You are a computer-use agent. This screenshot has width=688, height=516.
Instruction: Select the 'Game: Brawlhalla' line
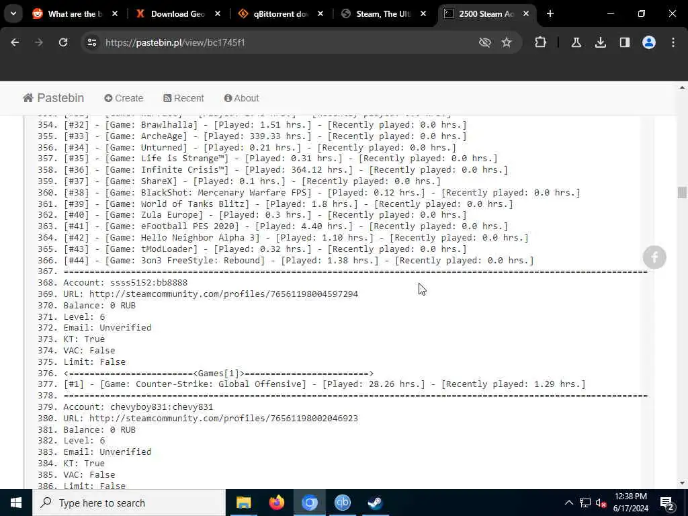point(265,125)
